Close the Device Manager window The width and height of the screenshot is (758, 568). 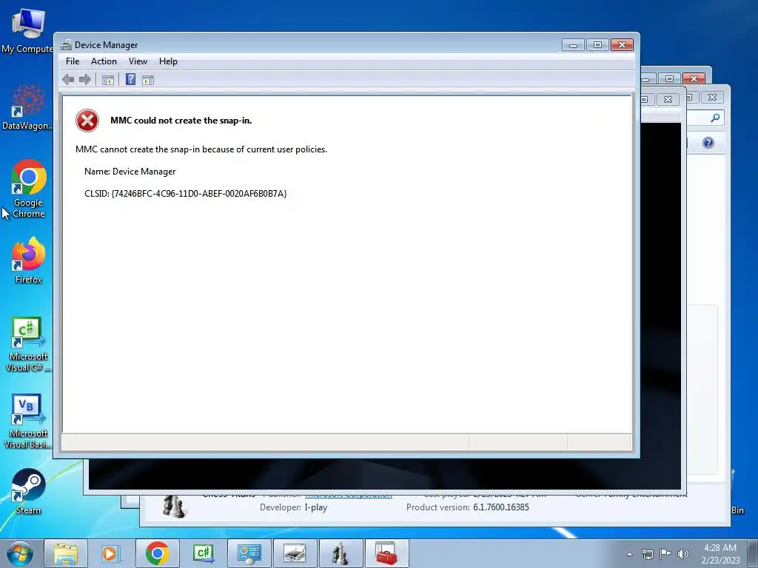[622, 45]
